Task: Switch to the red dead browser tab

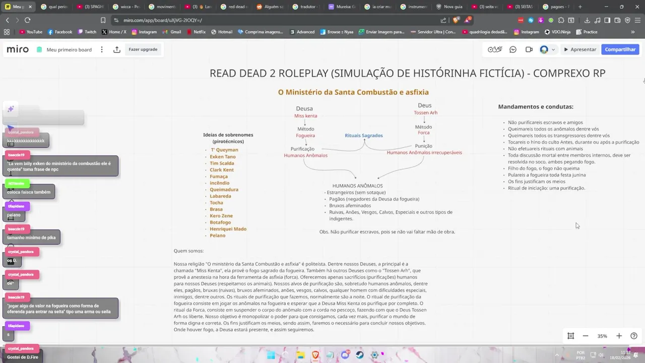Action: (234, 7)
